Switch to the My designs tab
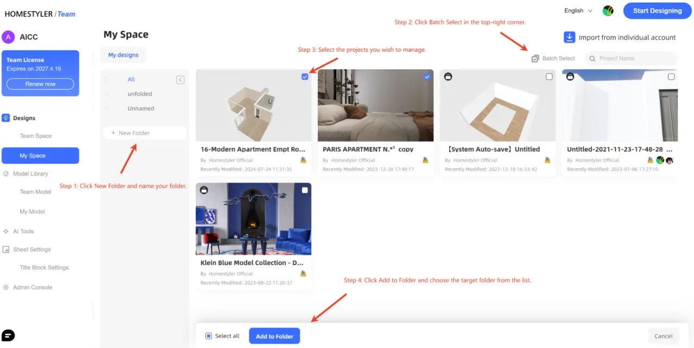694x348 pixels. tap(123, 55)
